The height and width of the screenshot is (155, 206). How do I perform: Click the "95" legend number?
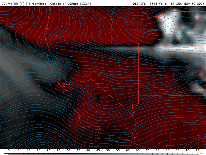coord(197,150)
